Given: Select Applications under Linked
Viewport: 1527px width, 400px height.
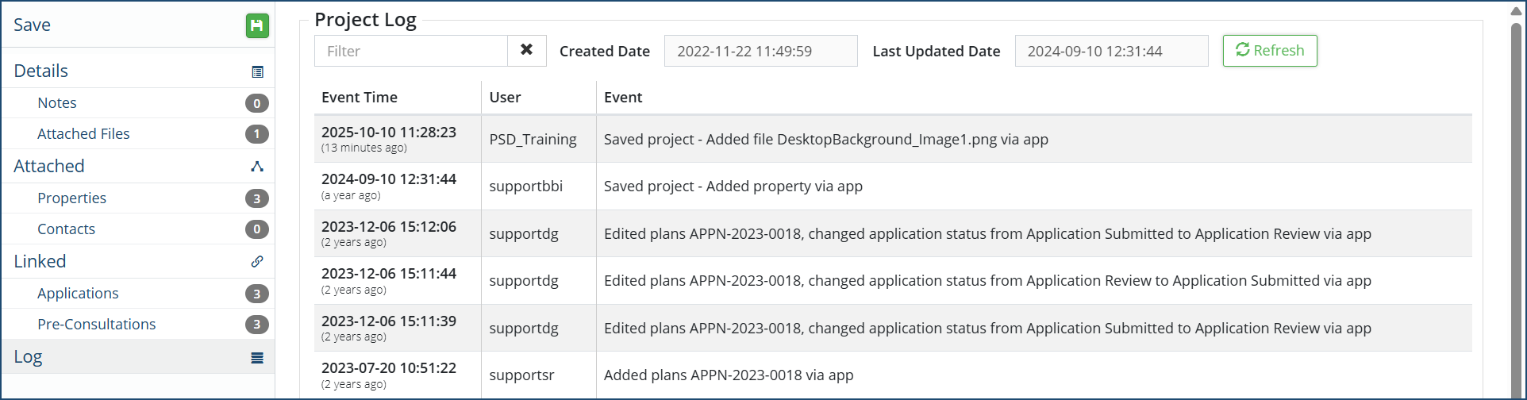Looking at the screenshot, I should [78, 294].
